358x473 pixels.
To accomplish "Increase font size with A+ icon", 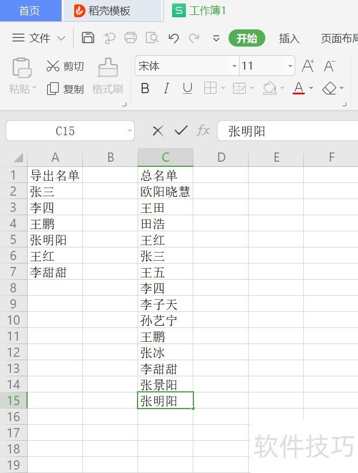I will [308, 66].
